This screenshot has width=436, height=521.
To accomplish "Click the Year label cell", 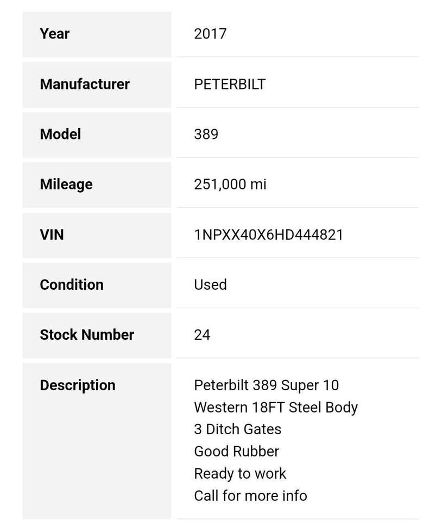I will point(97,34).
